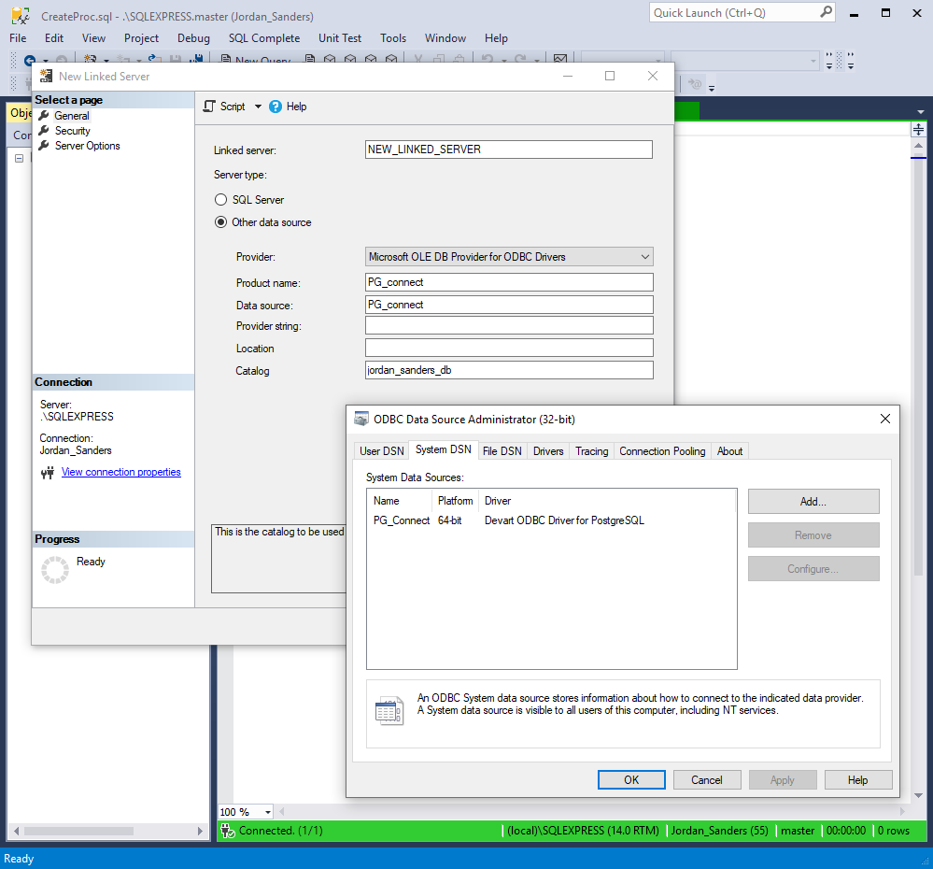Click the Script scroll icon in dialog toolbar
The width and height of the screenshot is (933, 869).
(209, 107)
